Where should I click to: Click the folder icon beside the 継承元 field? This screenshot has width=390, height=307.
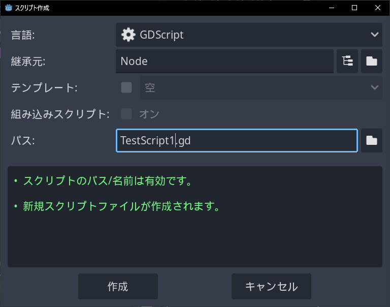click(372, 62)
